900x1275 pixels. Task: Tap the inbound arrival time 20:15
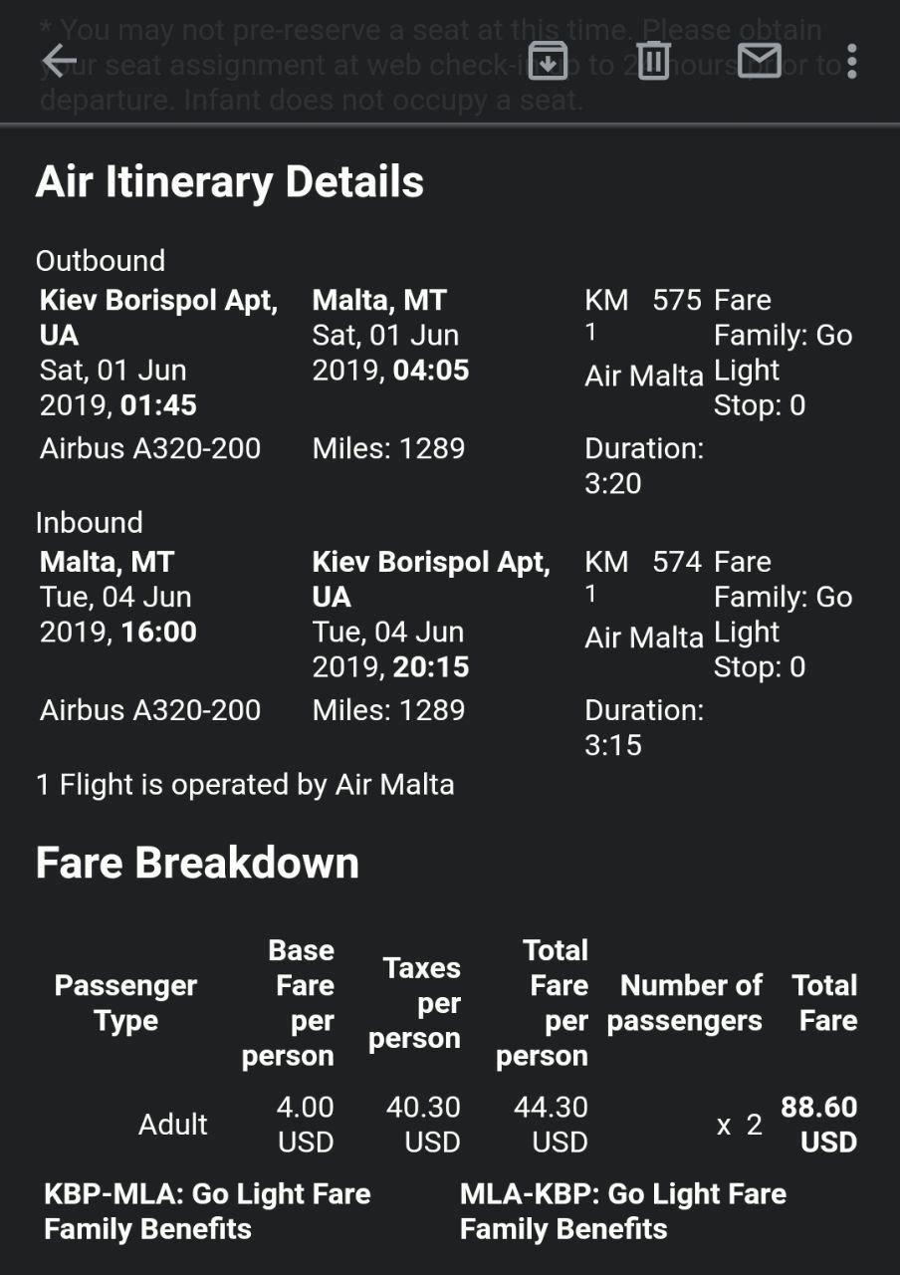[431, 666]
